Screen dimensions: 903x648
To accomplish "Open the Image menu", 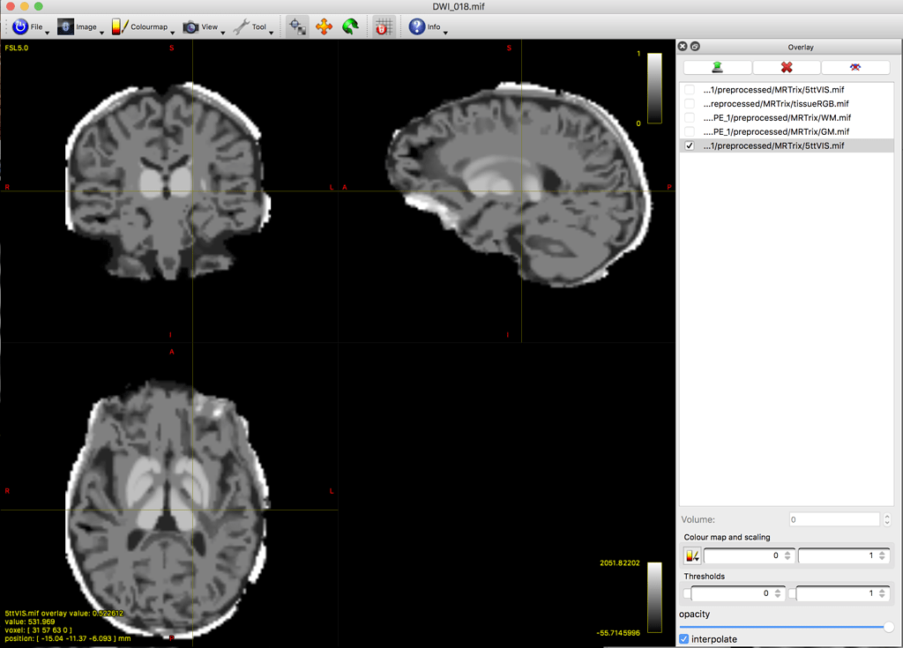I will (x=80, y=27).
